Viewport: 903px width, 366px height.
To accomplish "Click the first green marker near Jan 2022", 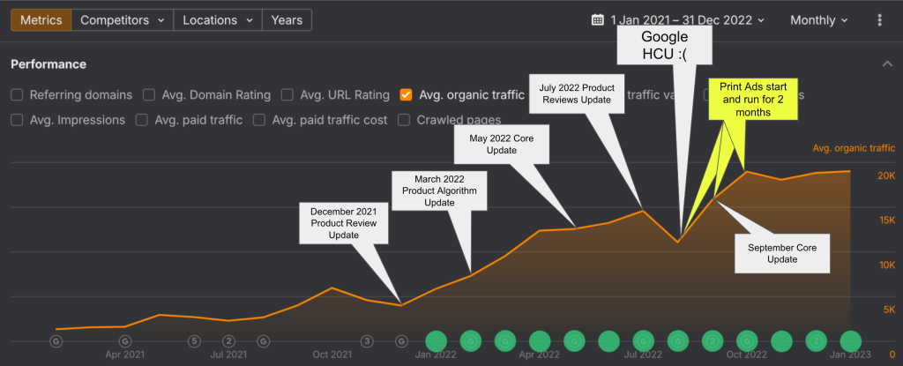I will 437,340.
